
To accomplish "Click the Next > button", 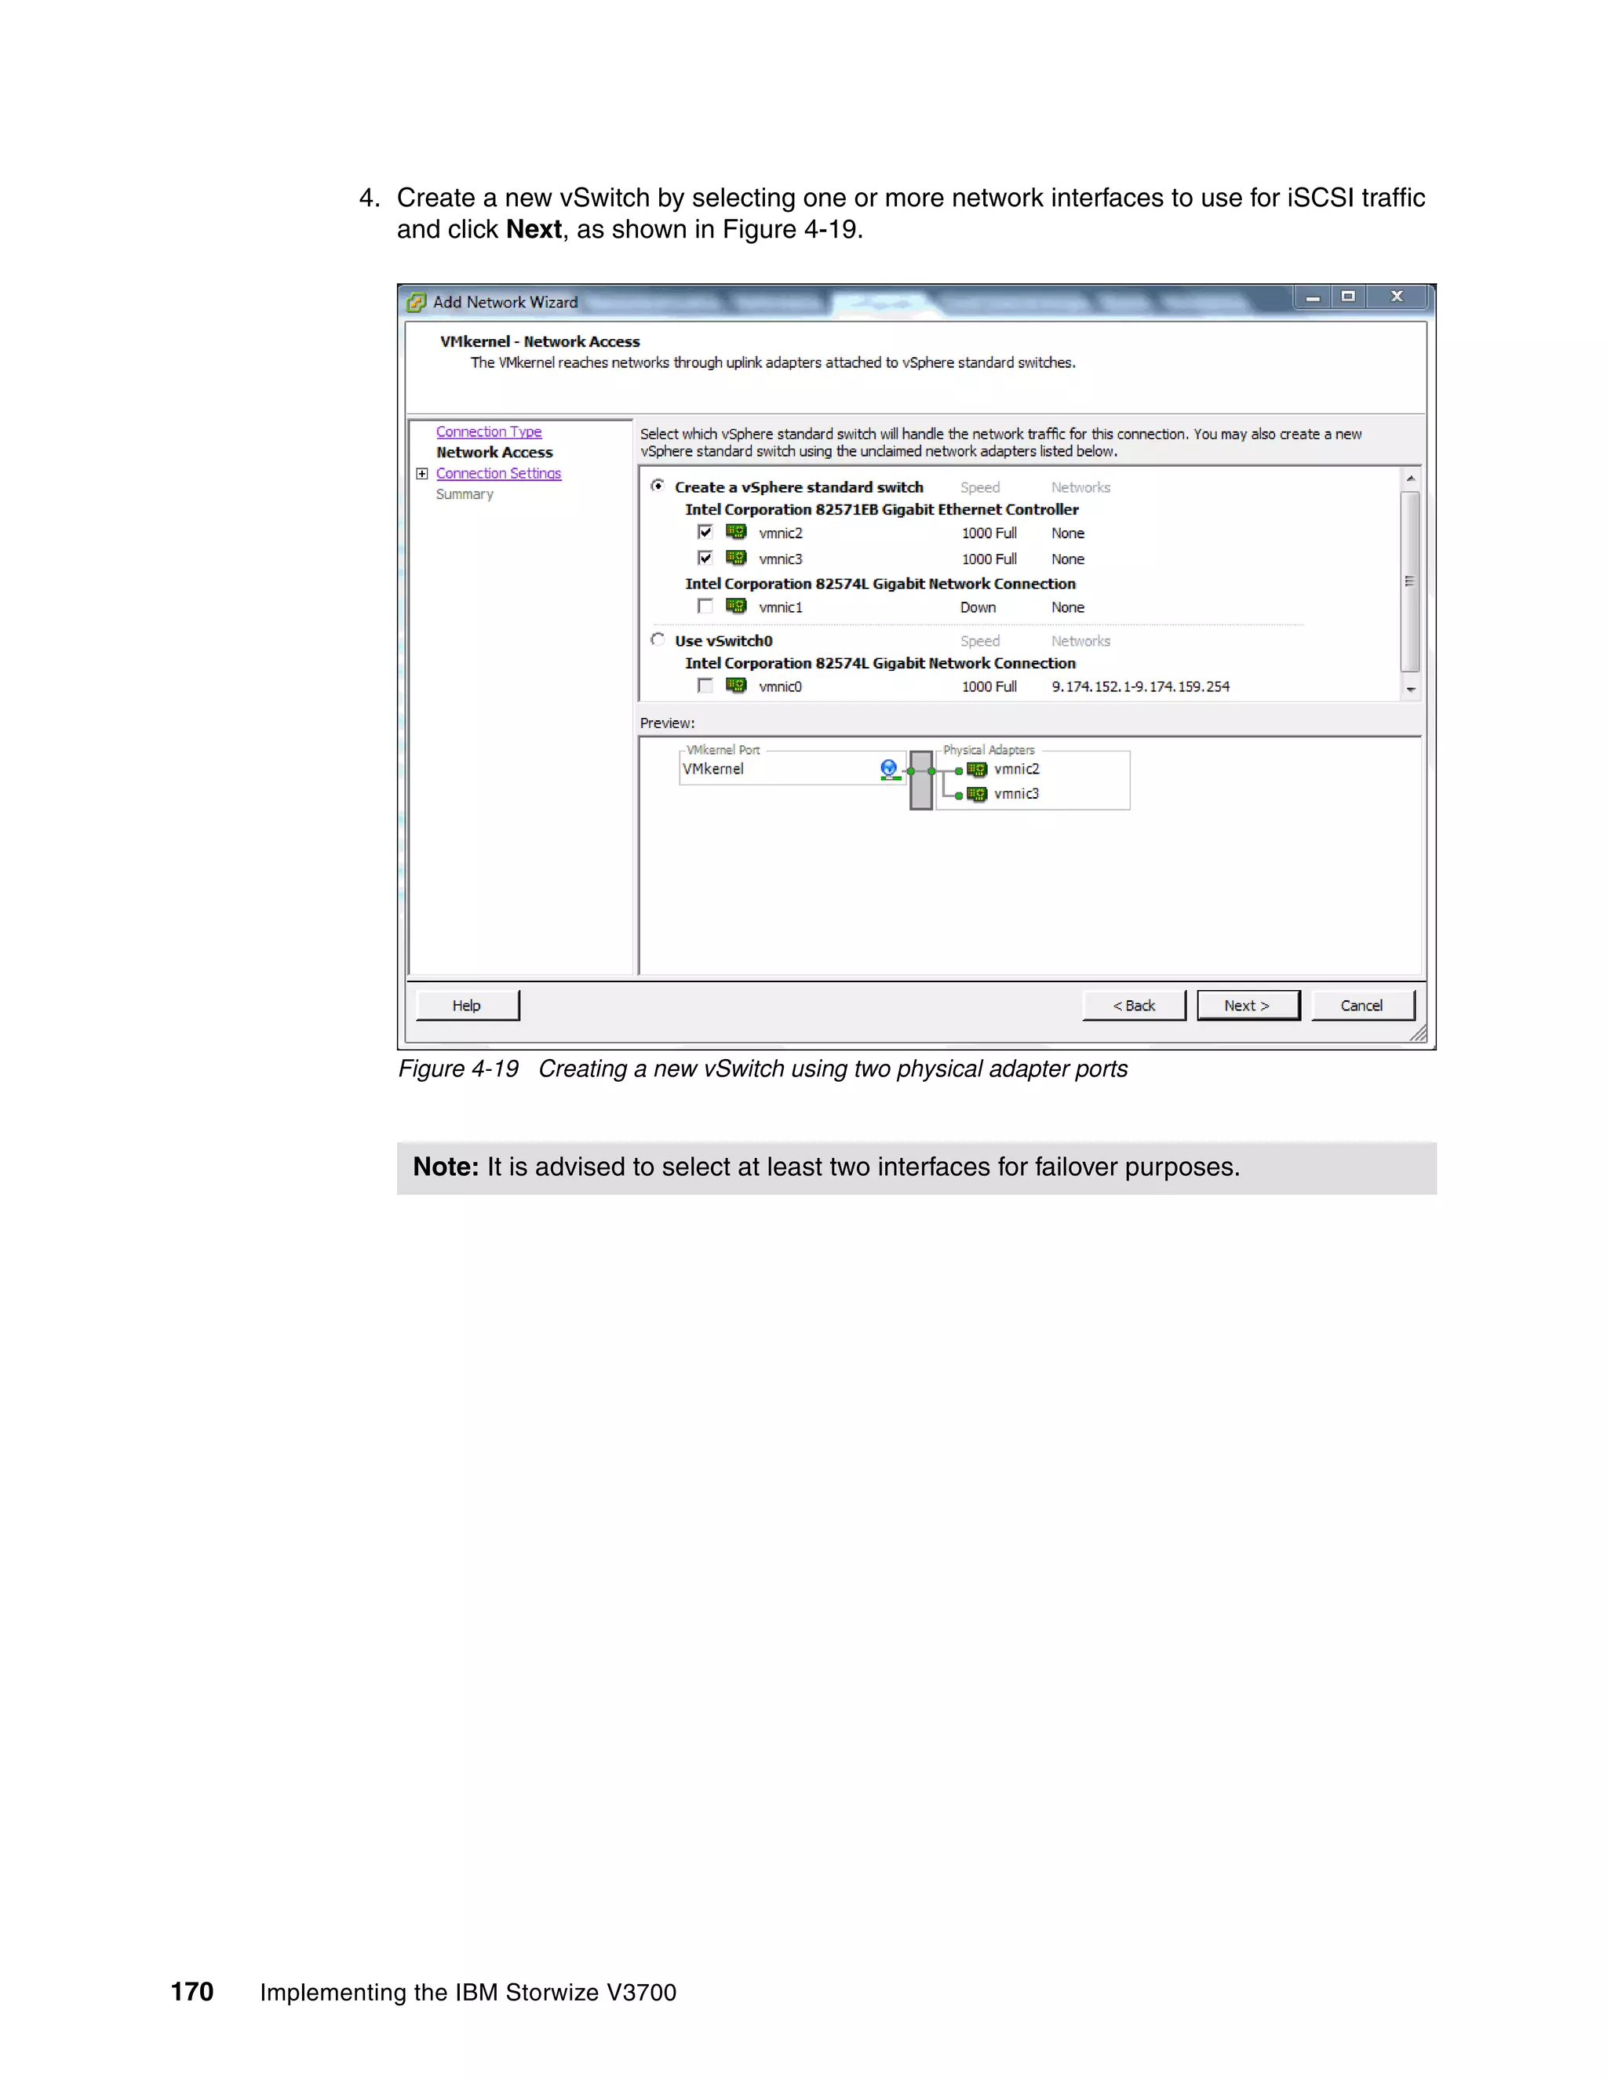I will [1248, 1005].
